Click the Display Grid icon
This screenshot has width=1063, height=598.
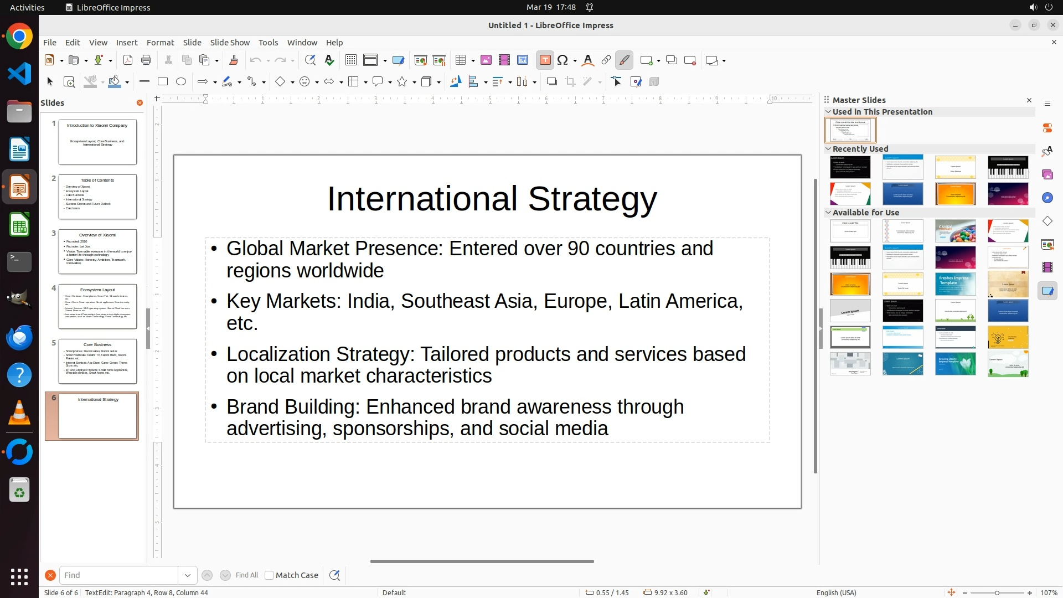[351, 60]
